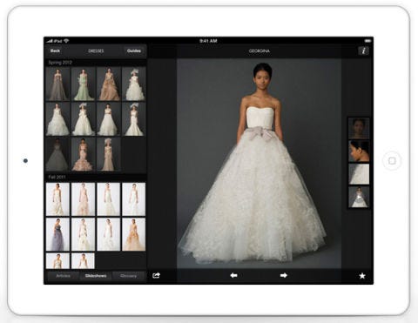Switch to the Articles tab
The height and width of the screenshot is (323, 418).
[x=63, y=276]
